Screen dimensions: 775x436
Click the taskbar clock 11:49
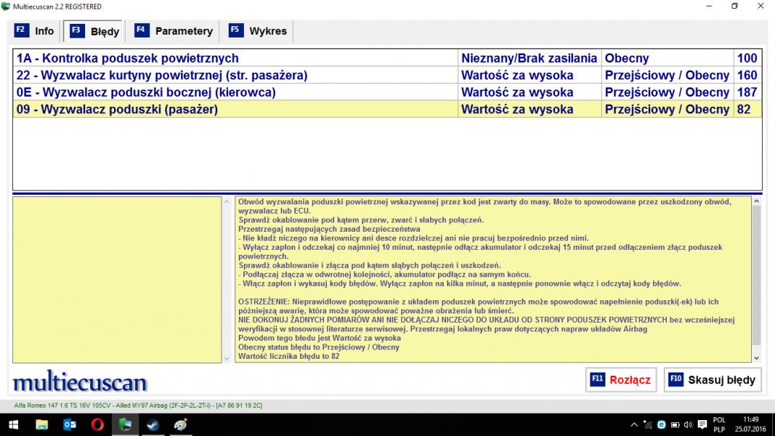[x=750, y=424]
